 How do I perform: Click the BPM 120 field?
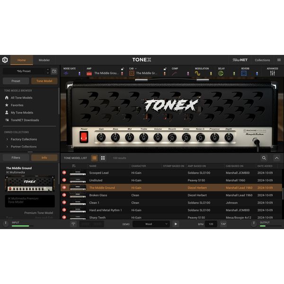211,224
